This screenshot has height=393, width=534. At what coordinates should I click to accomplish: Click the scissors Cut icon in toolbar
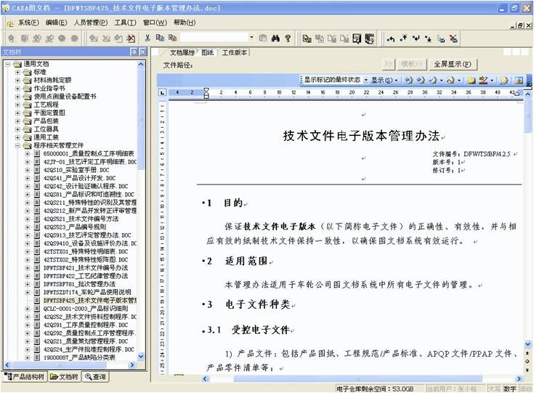(147, 37)
